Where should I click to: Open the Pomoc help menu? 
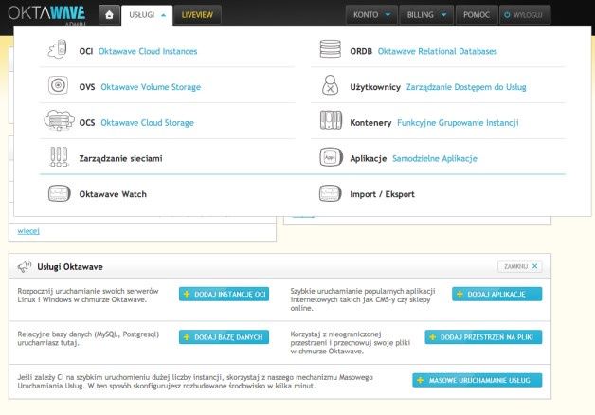477,15
